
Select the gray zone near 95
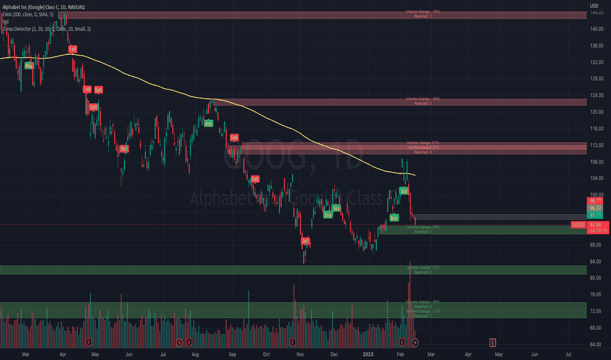501,217
